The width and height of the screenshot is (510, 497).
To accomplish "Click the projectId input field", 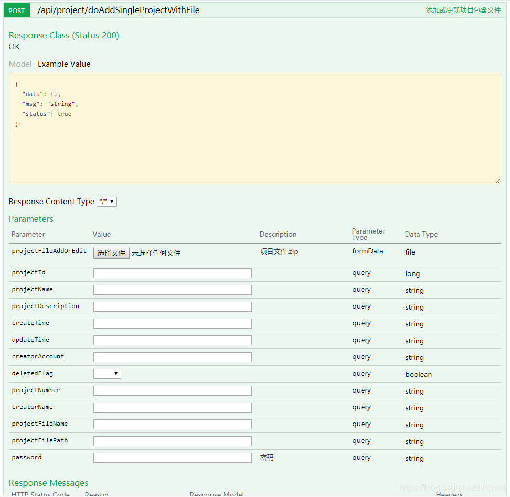I will tap(172, 273).
